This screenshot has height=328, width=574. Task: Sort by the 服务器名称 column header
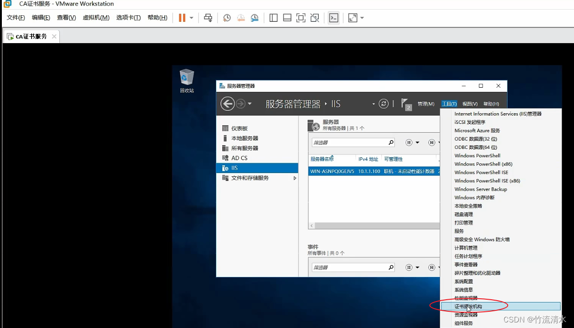pos(322,159)
